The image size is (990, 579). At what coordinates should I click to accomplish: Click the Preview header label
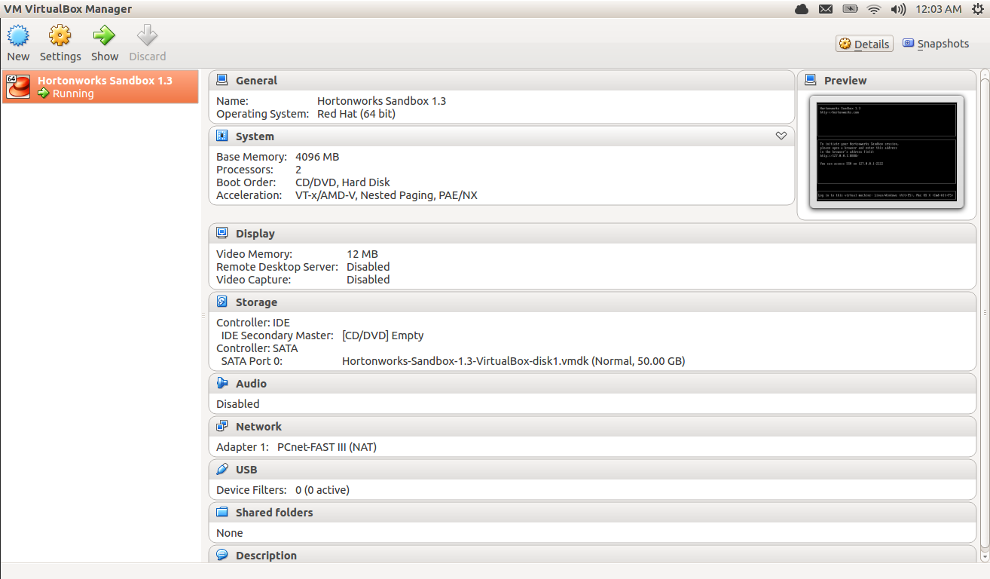(x=845, y=81)
